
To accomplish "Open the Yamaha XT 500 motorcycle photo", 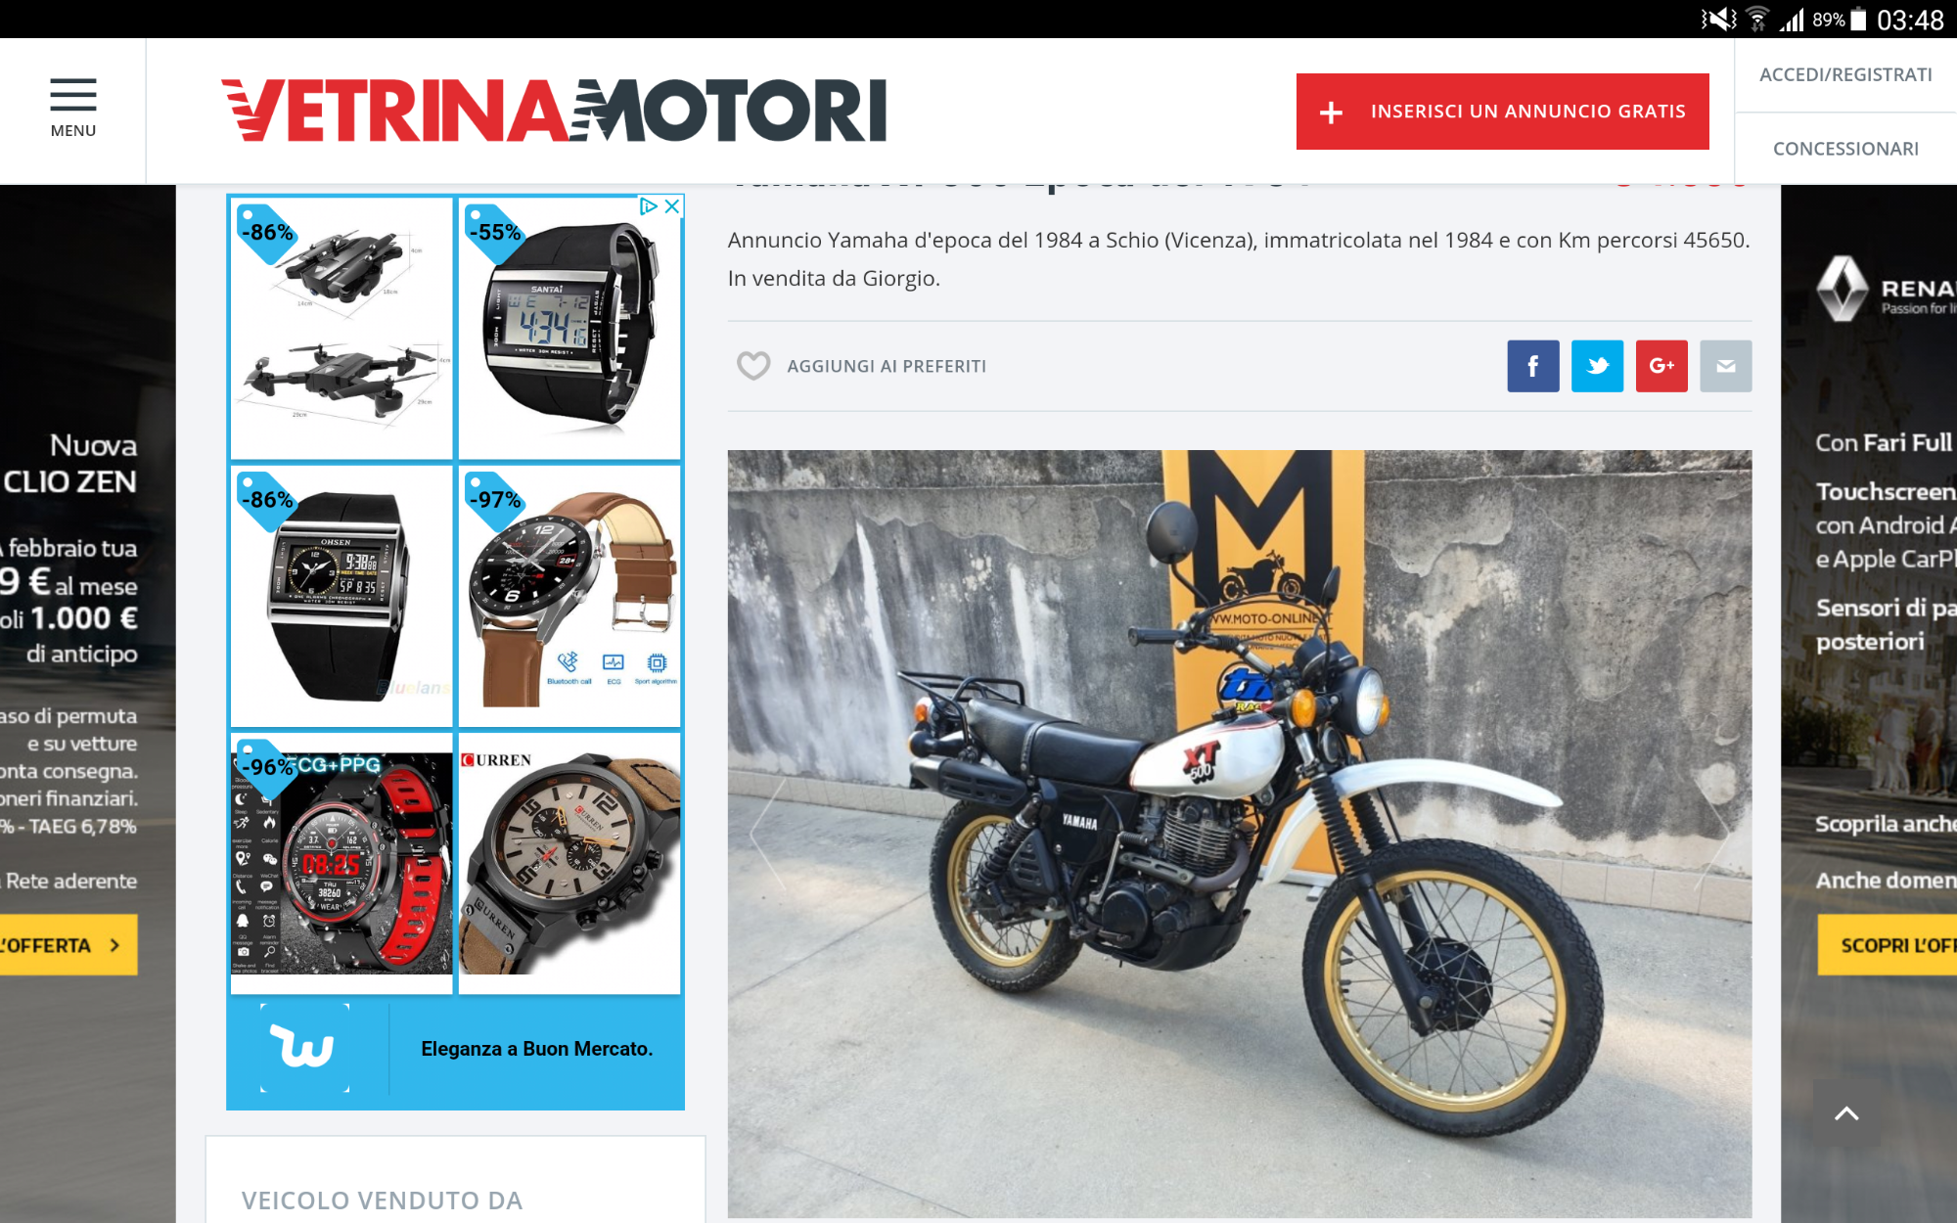I will tap(1240, 834).
